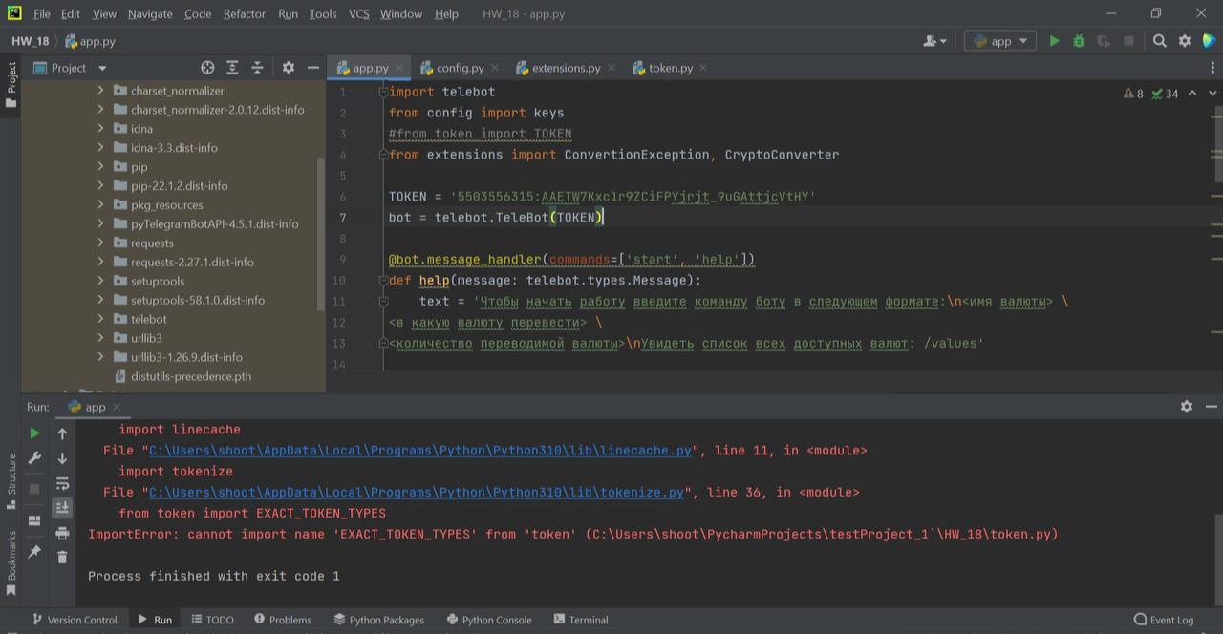The image size is (1223, 634).
Task: Open the Refactor menu
Action: click(x=245, y=14)
